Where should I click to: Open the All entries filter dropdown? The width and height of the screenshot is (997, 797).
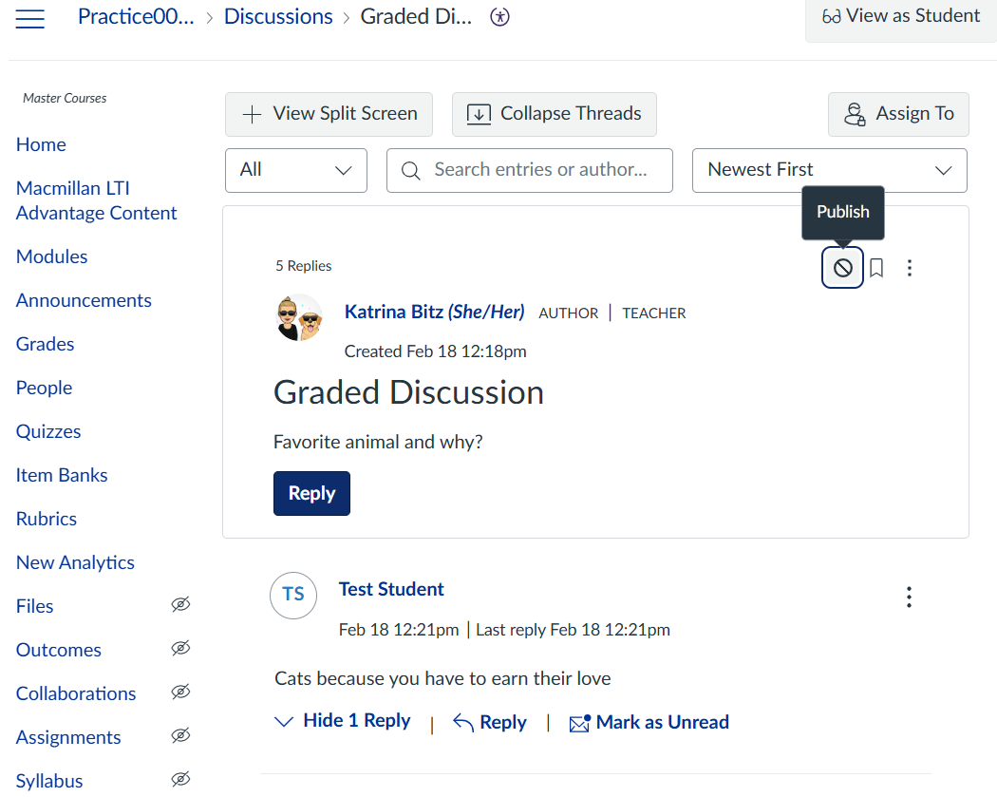point(295,170)
